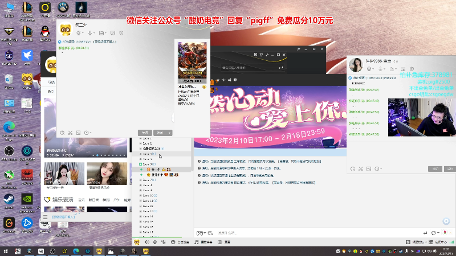Select the 脱口秀 tab beside 娱乐表演
The image size is (456, 256).
tap(93, 200)
